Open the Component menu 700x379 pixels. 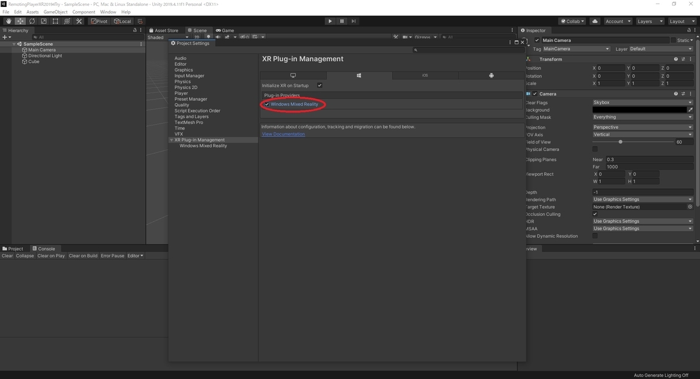tap(84, 12)
